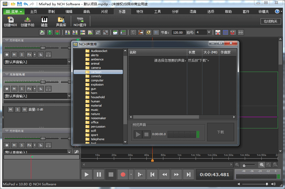Viewport: 285px width, 189px height.
Task: Click the Undo arrow in title bar
Action: [26, 4]
